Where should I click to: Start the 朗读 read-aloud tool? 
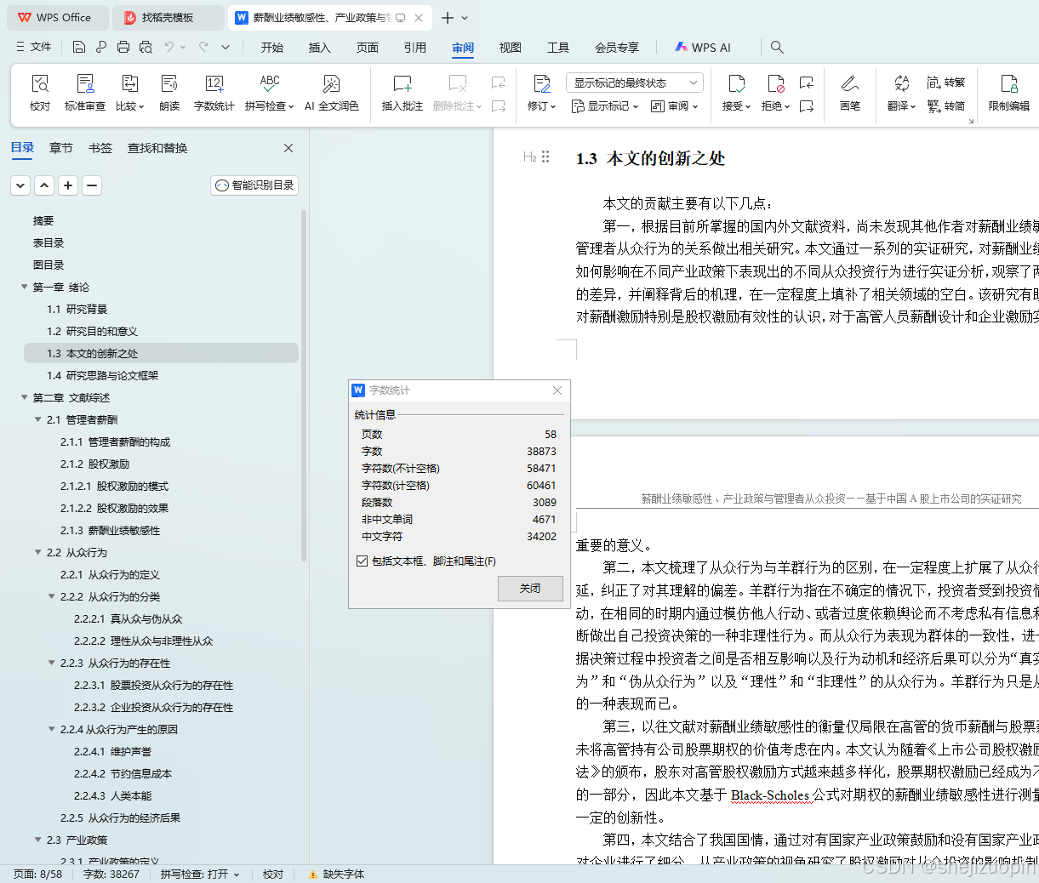point(169,93)
